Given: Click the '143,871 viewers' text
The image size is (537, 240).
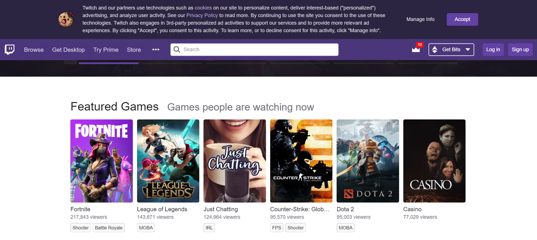Looking at the screenshot, I should click(x=155, y=217).
